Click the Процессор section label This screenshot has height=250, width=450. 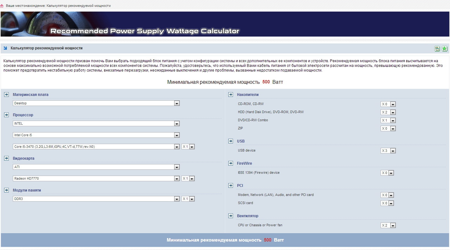23,115
